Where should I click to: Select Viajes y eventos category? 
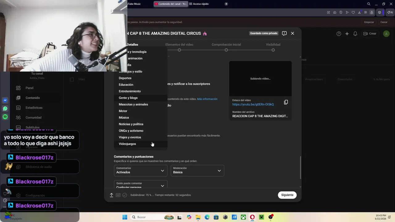coord(141,137)
